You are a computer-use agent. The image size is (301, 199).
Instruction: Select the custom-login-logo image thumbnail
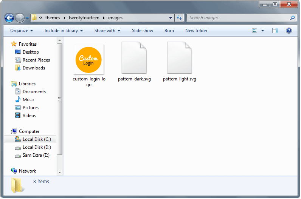(x=88, y=59)
